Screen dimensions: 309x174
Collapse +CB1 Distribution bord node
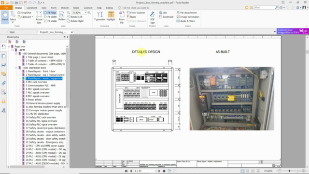coord(16,68)
